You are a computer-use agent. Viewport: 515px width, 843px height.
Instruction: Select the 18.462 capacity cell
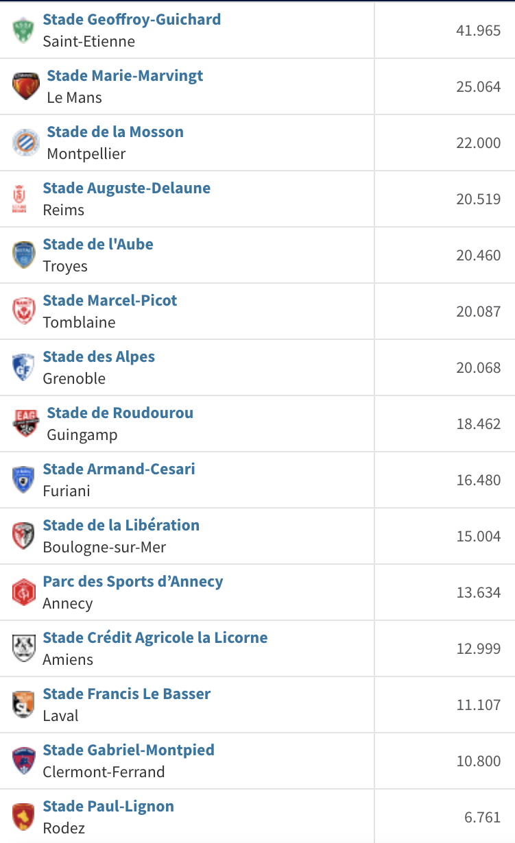click(444, 424)
